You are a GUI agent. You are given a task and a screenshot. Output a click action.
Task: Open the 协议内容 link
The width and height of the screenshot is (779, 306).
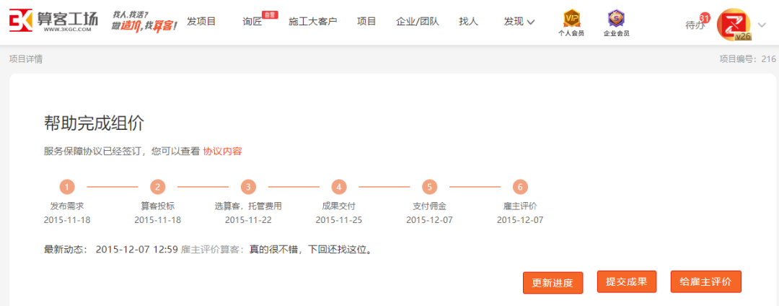[x=222, y=151]
